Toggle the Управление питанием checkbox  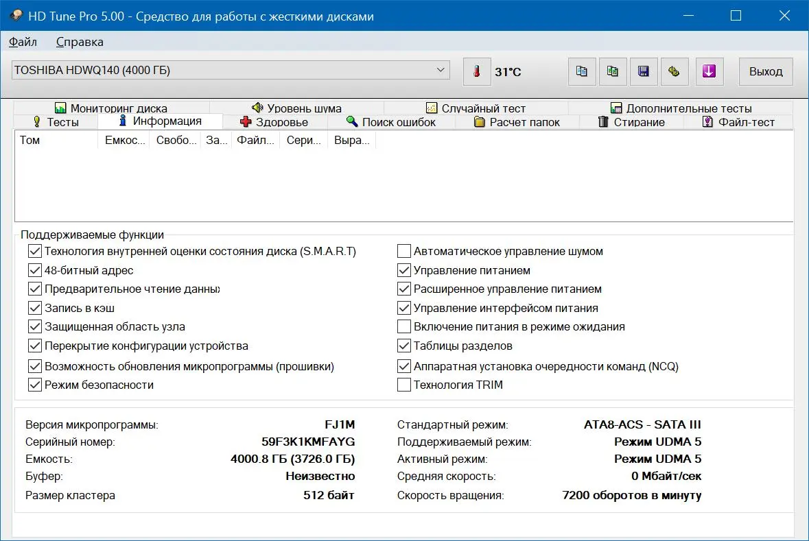[404, 270]
